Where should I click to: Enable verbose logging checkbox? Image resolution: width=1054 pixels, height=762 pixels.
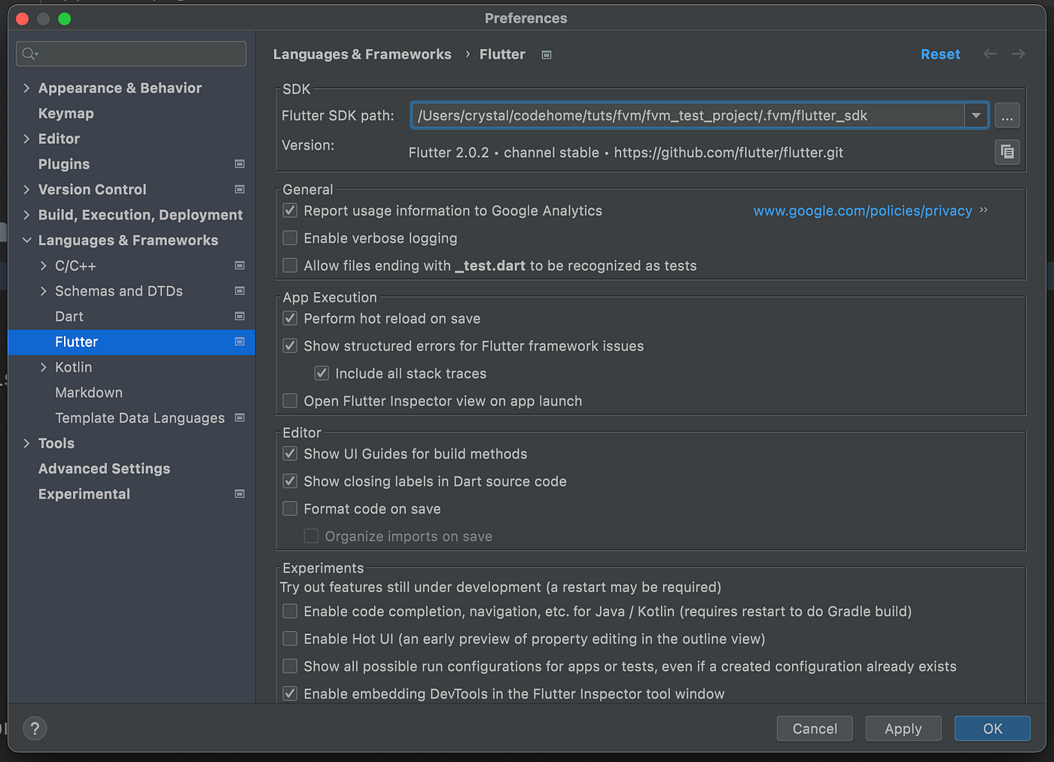(x=290, y=238)
